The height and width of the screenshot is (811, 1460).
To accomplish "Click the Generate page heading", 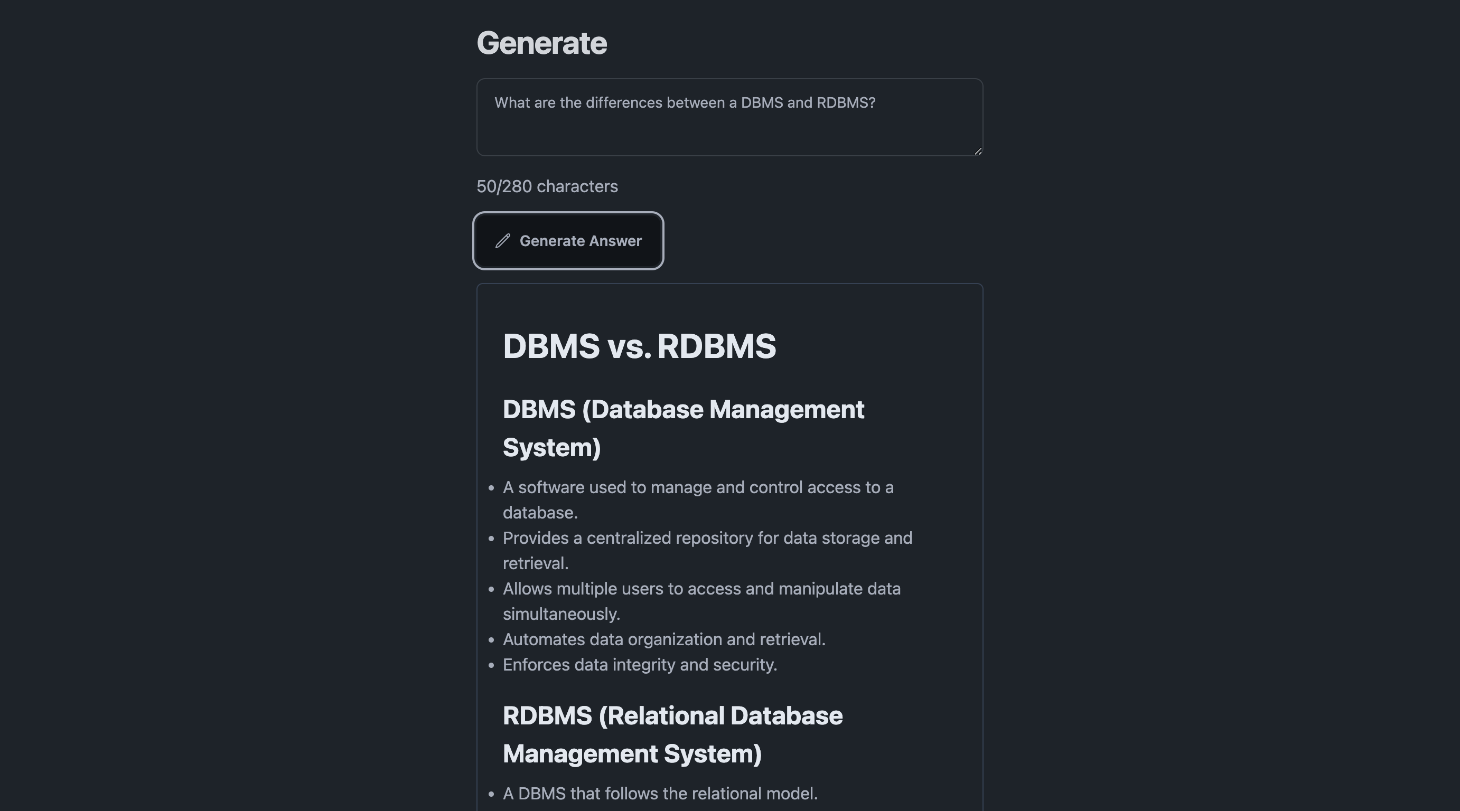I will (x=541, y=43).
